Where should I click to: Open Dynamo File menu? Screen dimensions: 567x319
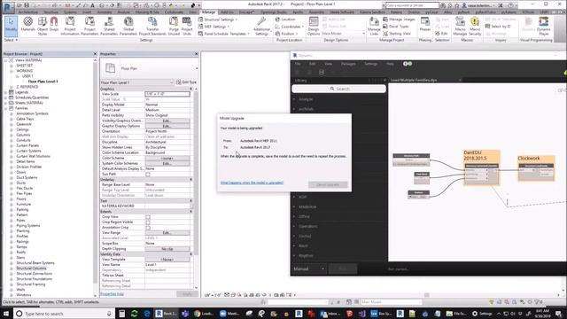(298, 64)
